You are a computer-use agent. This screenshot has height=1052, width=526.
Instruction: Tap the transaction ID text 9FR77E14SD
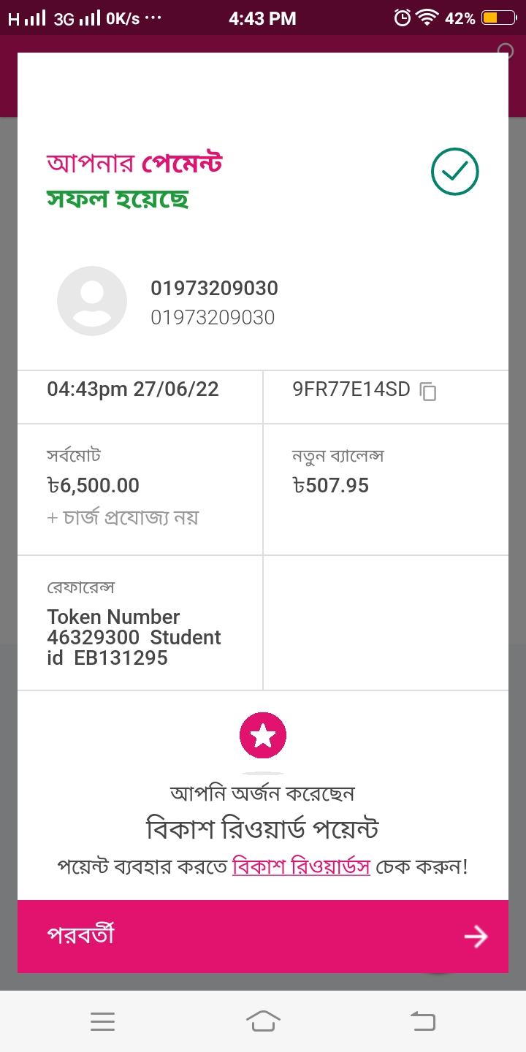pos(351,389)
